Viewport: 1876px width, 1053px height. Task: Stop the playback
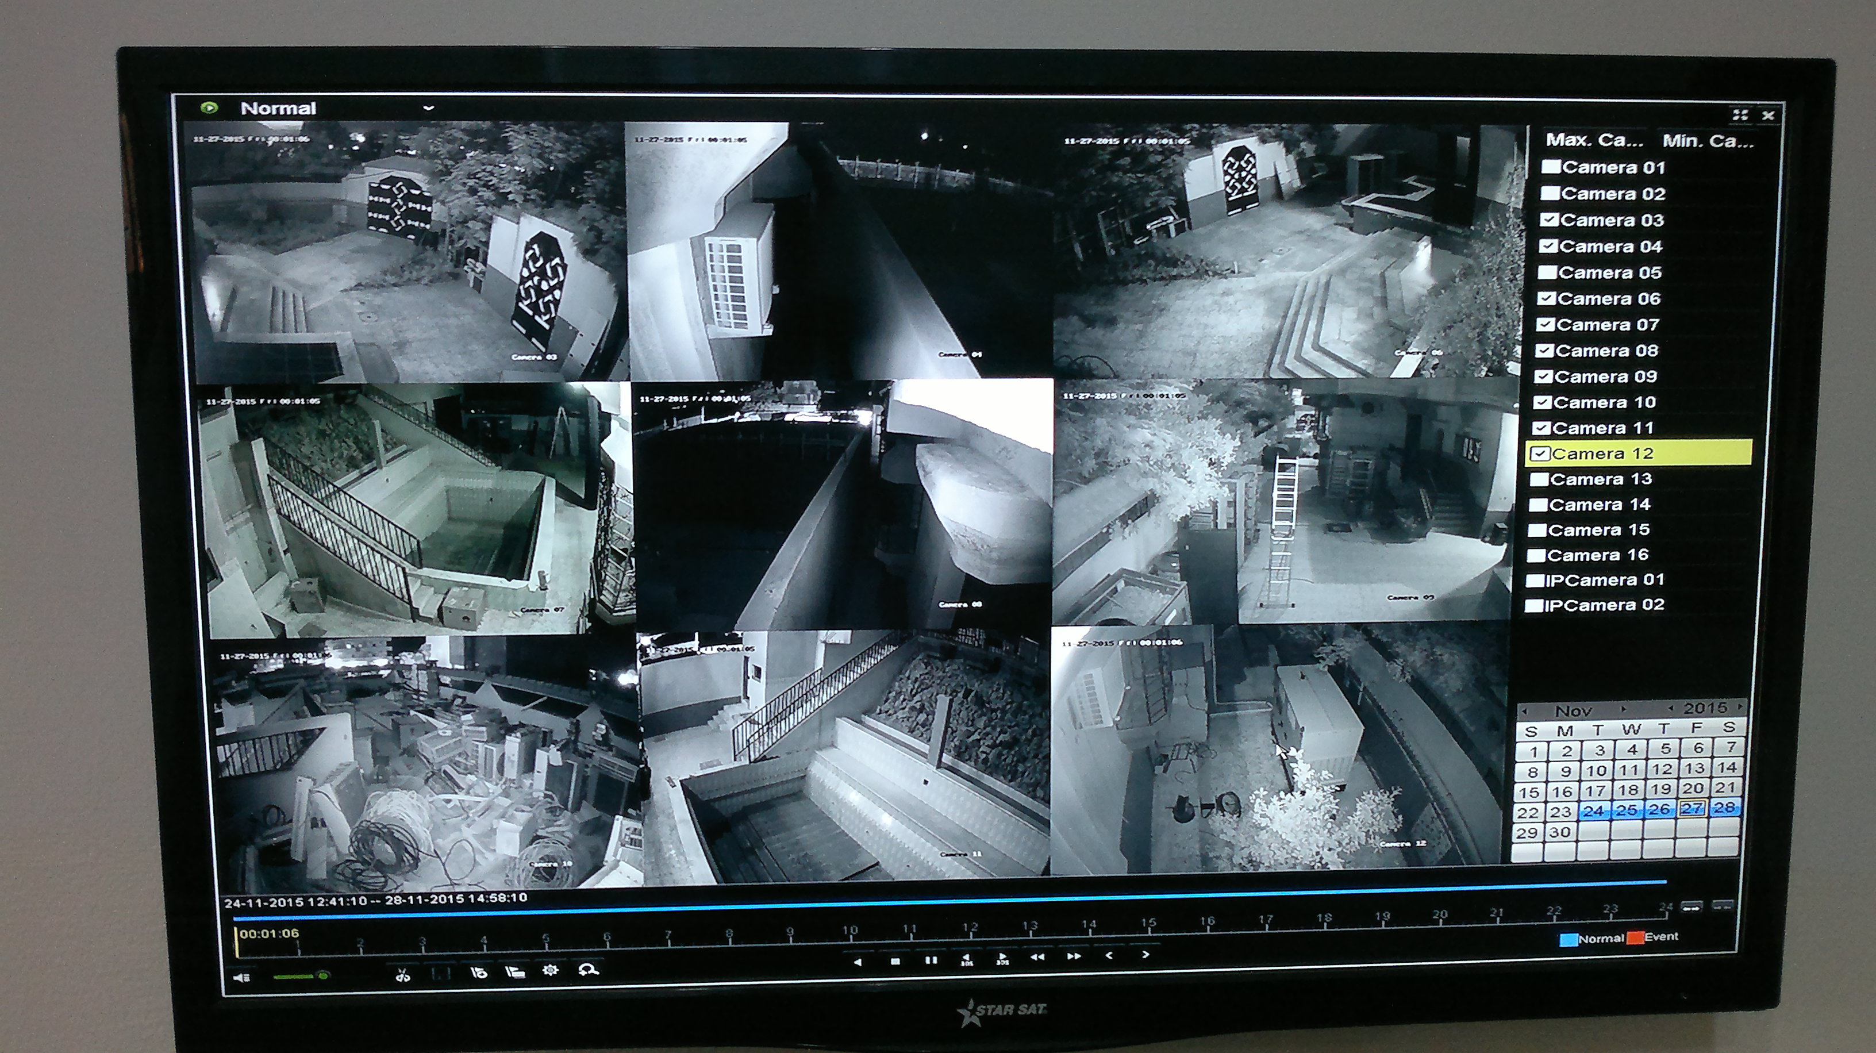[895, 961]
